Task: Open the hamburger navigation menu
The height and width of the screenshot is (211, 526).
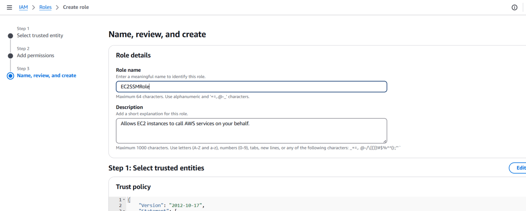Action: (x=10, y=7)
